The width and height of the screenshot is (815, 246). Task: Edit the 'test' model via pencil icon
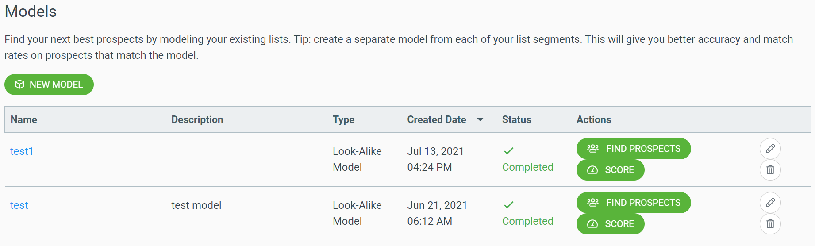point(770,203)
